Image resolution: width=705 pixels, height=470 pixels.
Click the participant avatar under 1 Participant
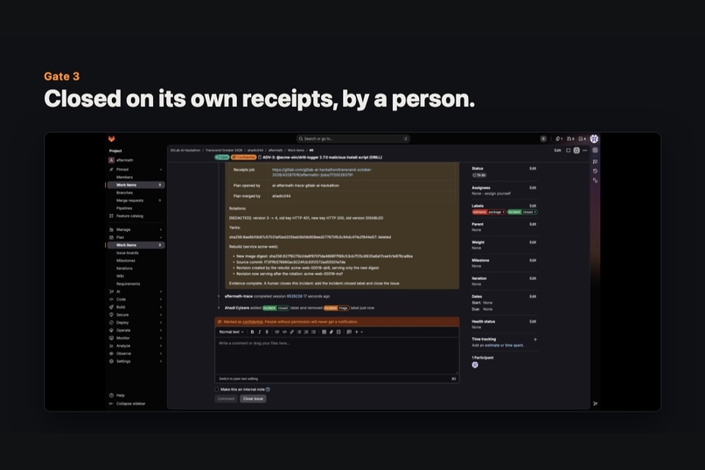(475, 365)
